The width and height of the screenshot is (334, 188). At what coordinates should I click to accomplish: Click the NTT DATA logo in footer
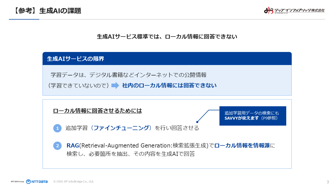pos(37,181)
